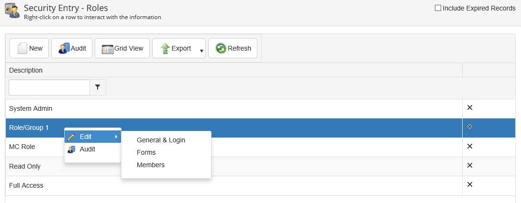Pick Members from the Edit submenu
Viewport: 521px width, 203px height.
(150, 165)
